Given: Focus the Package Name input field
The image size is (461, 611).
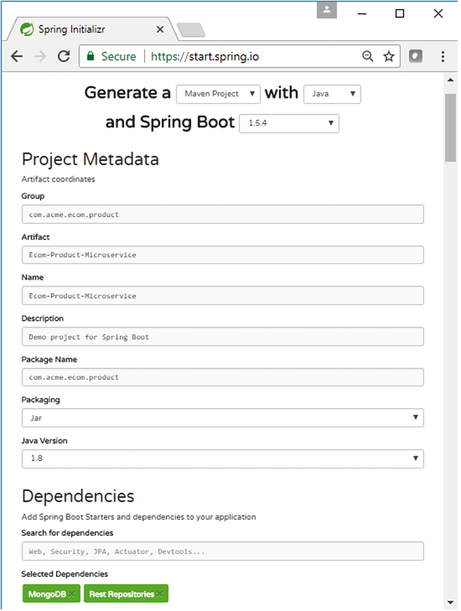Looking at the screenshot, I should point(223,377).
